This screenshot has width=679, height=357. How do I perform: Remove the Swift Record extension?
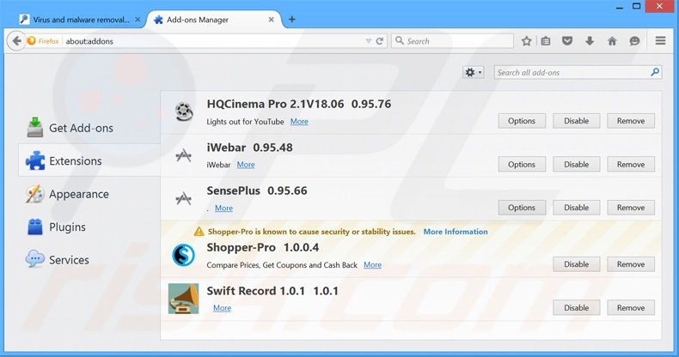(631, 308)
